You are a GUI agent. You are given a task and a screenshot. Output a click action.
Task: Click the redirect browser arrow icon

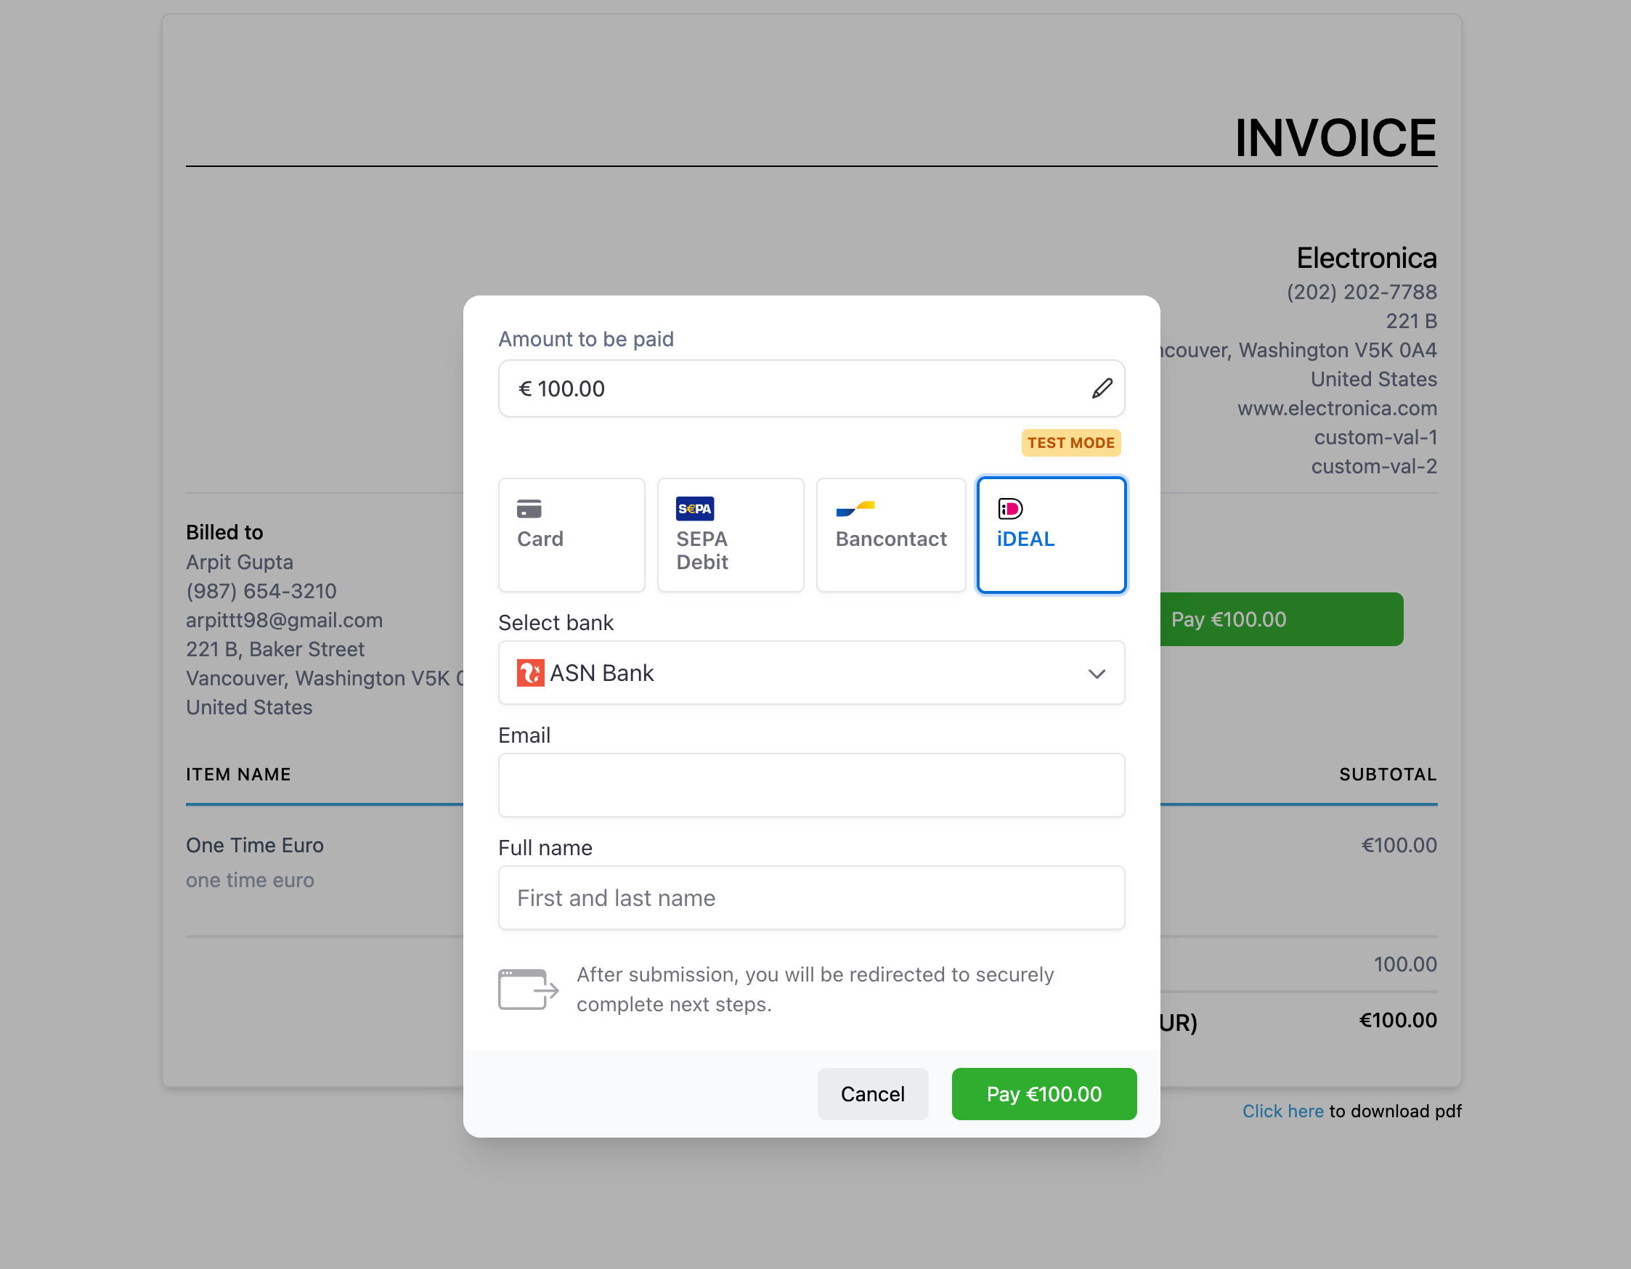point(528,989)
